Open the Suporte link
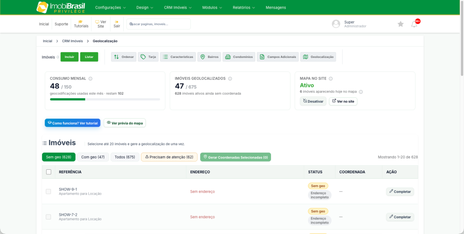Screen dimensions: 464x234 pyautogui.click(x=61, y=24)
